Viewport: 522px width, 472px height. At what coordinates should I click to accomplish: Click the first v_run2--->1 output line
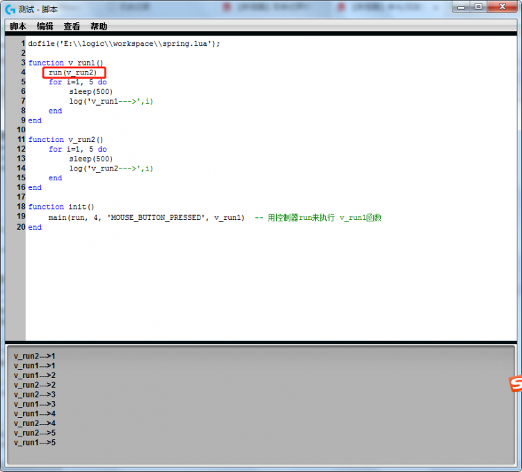pyautogui.click(x=35, y=356)
